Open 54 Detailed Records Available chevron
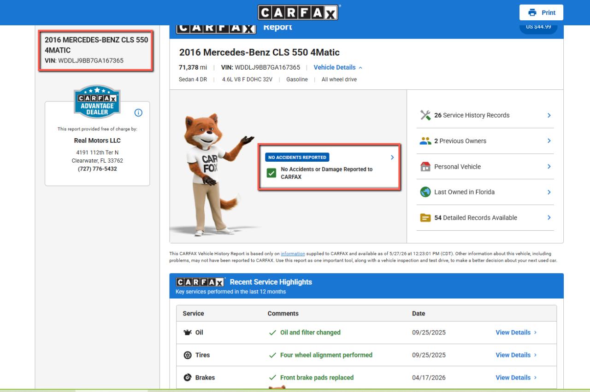590x392 pixels. click(549, 218)
